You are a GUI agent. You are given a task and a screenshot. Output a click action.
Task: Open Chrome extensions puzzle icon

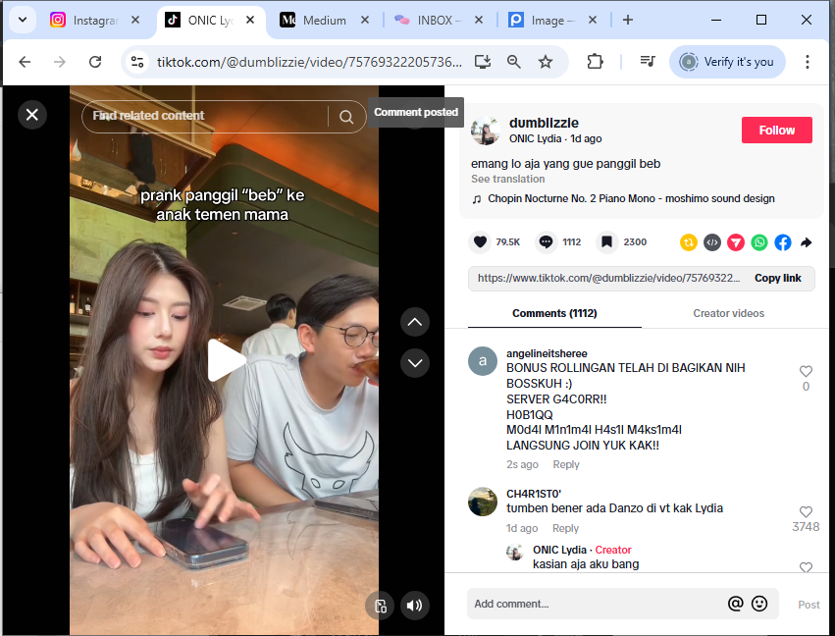[x=595, y=62]
